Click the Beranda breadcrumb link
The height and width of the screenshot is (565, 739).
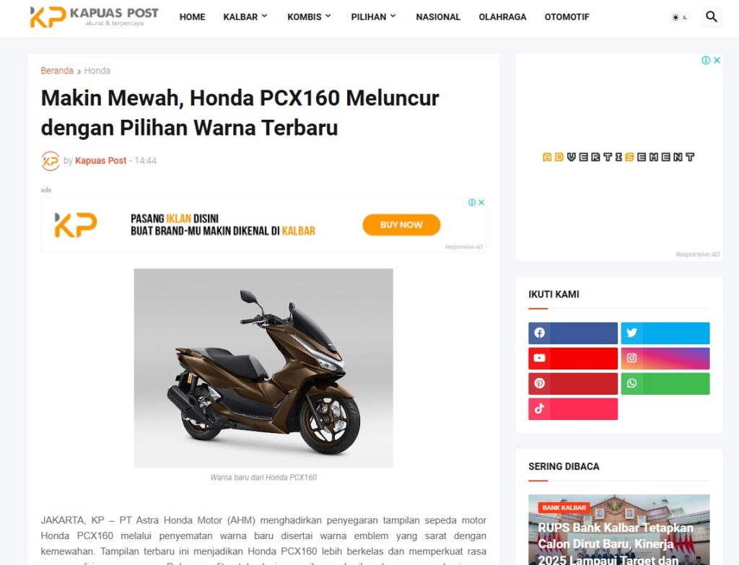click(57, 71)
